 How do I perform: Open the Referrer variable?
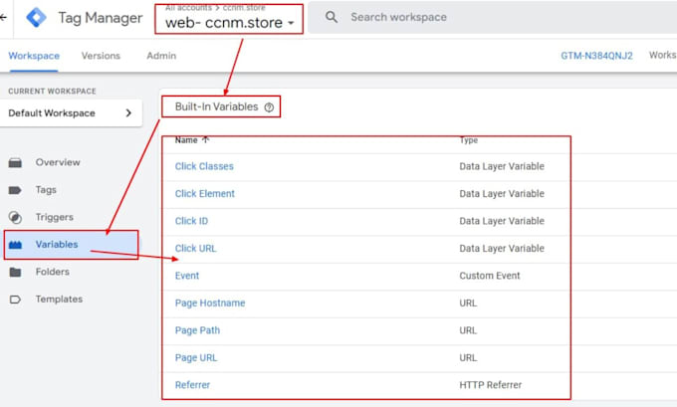(x=192, y=385)
